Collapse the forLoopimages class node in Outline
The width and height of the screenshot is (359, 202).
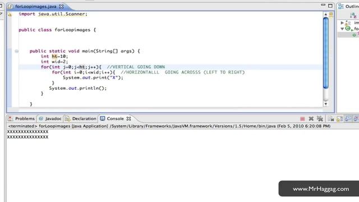(342, 29)
